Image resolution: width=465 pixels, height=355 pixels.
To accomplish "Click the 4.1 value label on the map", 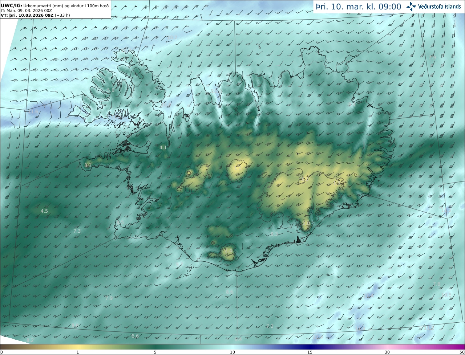I will (163, 147).
